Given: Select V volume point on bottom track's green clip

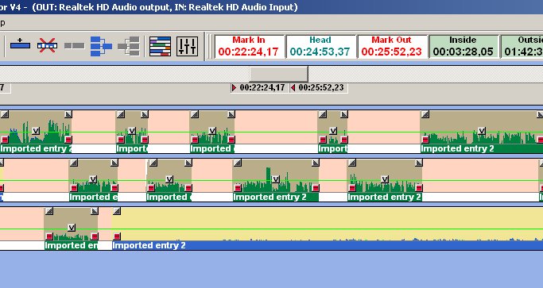Looking at the screenshot, I should (72, 228).
